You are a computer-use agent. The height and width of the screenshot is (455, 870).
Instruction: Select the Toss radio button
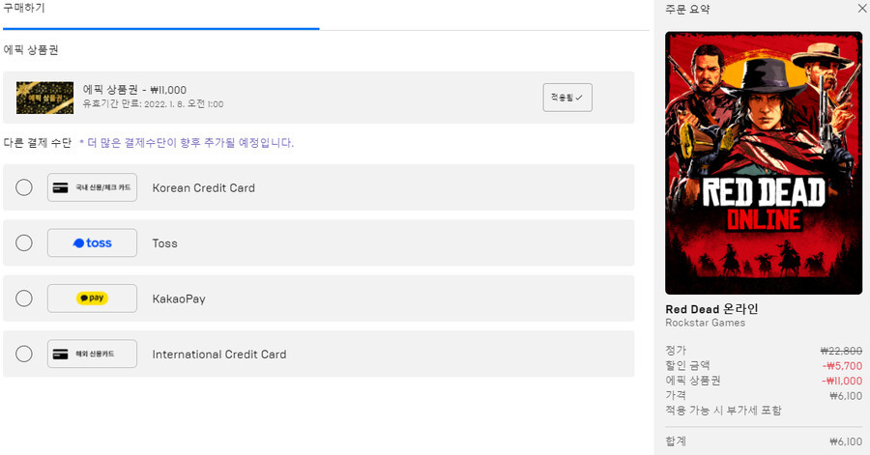click(24, 242)
